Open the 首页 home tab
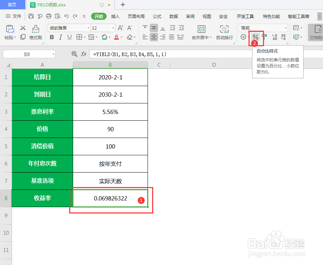Image resolution: width=323 pixels, height=265 pixels. click(x=12, y=5)
